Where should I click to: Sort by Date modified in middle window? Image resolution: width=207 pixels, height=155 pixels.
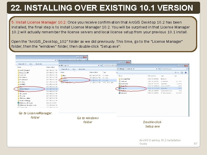pyautogui.click(x=94, y=72)
